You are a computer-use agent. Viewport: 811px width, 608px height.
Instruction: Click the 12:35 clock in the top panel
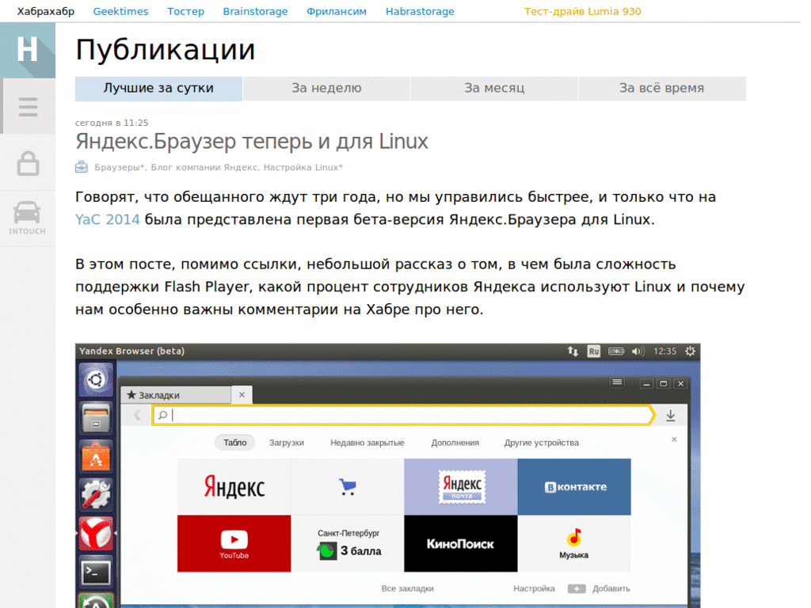pos(664,351)
